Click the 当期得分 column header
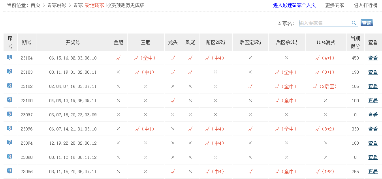Screen dimensions: 382x179 click(355, 42)
